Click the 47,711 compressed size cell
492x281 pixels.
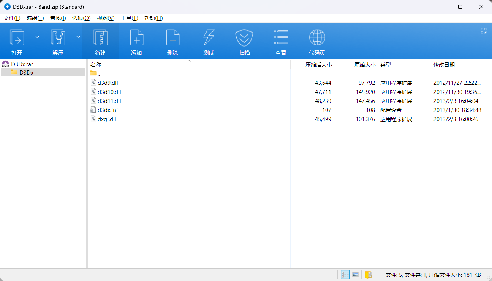[x=323, y=92]
